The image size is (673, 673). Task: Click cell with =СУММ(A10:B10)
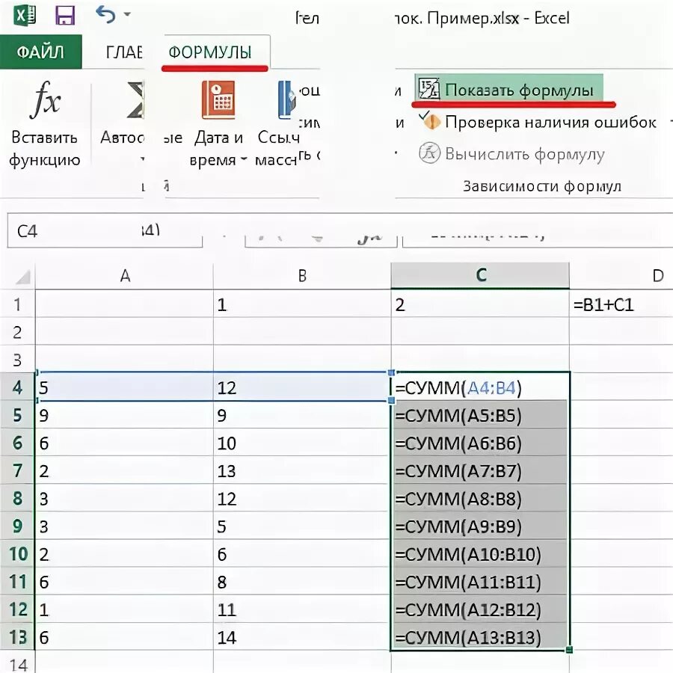480,553
